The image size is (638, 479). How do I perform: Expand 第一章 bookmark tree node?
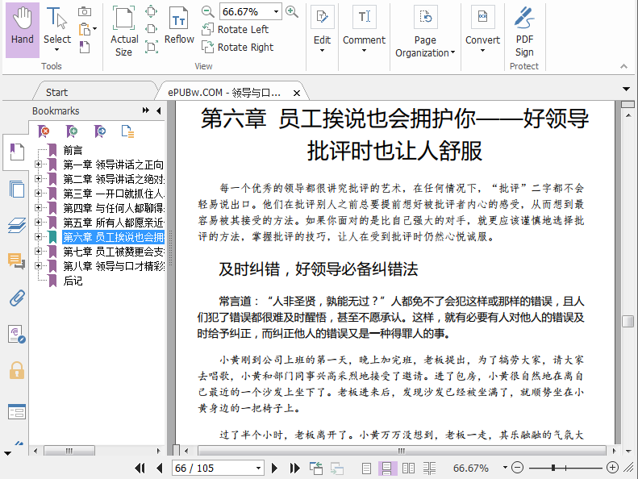[x=38, y=165]
